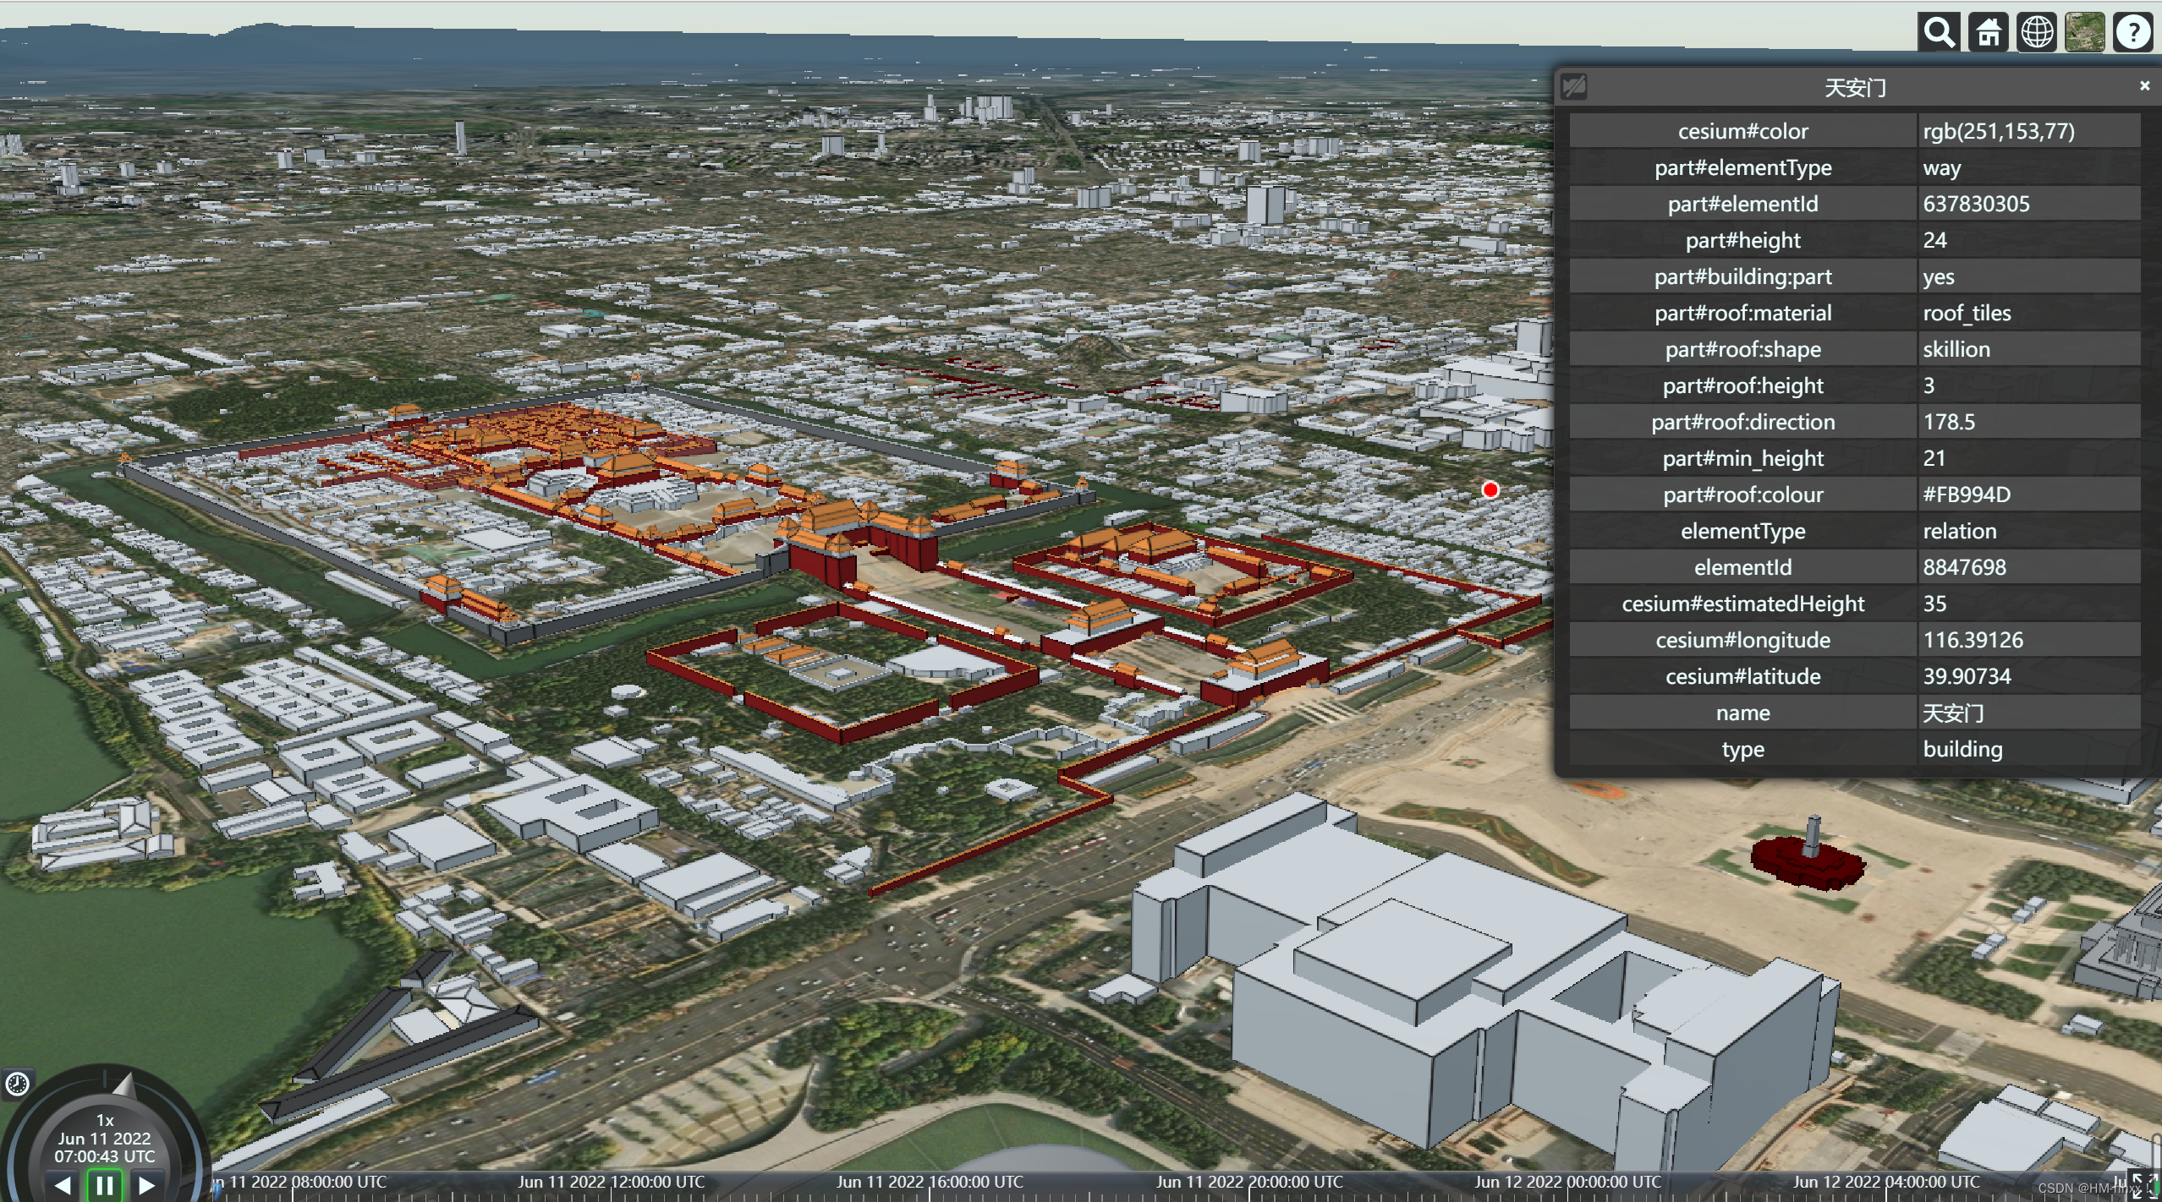Select the part#roof:height value 3
Viewport: 2162px width, 1202px height.
(1929, 385)
